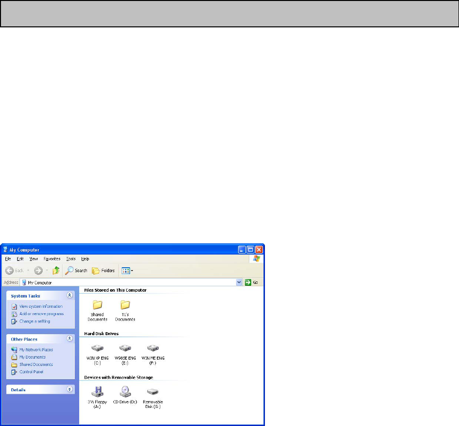This screenshot has width=459, height=426.
Task: Select the W98SE ENG (E:) drive
Action: tap(125, 355)
